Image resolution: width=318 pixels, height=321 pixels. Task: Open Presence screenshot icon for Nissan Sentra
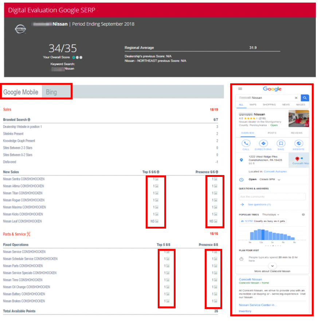216,179
